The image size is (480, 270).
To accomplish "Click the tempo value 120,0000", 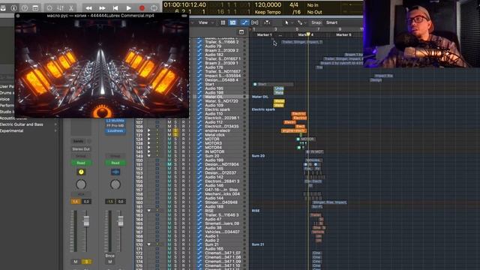I will click(x=268, y=5).
